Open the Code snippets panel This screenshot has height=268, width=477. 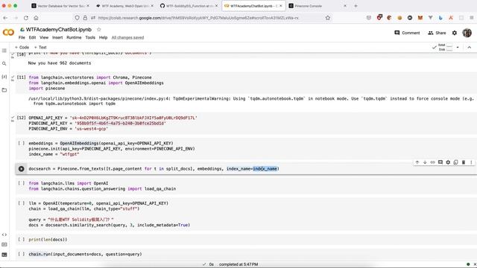click(4, 234)
